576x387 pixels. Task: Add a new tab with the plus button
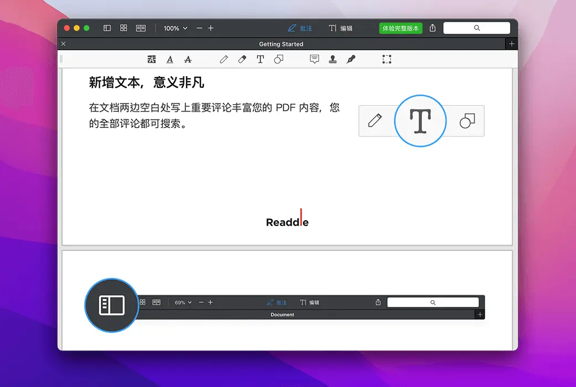(511, 44)
